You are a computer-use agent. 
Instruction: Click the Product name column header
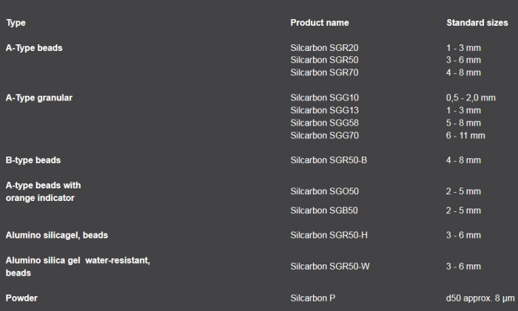(x=320, y=23)
